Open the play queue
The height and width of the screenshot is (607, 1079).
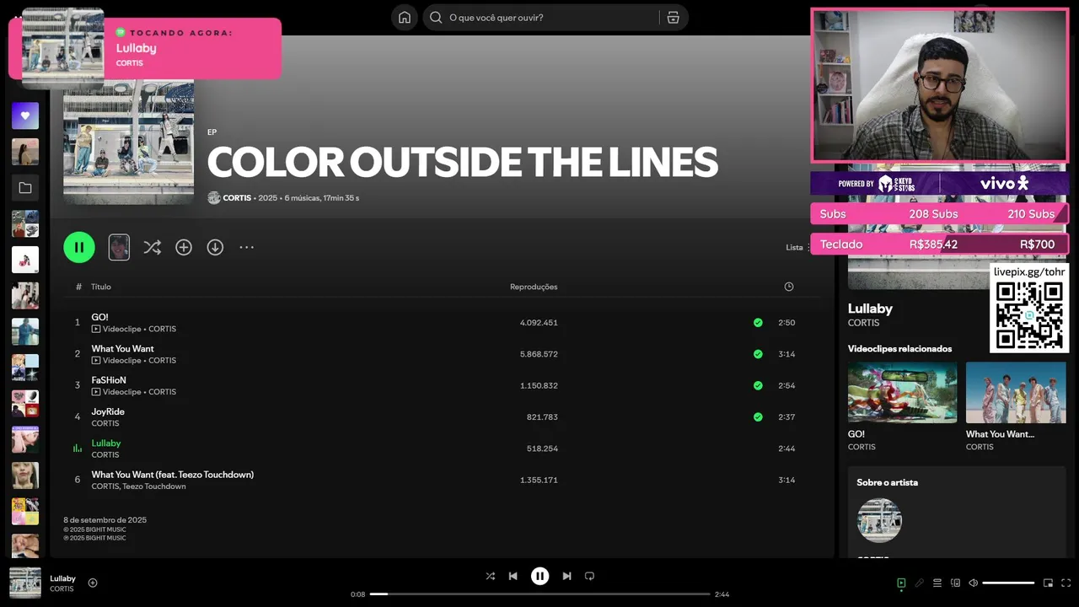(937, 583)
